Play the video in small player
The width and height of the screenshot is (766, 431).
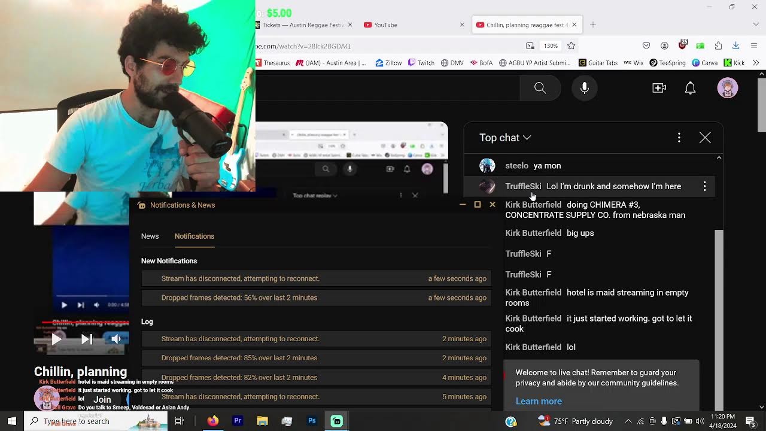coord(56,339)
